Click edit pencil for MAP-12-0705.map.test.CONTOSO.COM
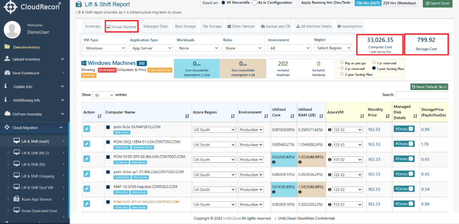The height and width of the screenshot is (224, 459). tap(87, 189)
